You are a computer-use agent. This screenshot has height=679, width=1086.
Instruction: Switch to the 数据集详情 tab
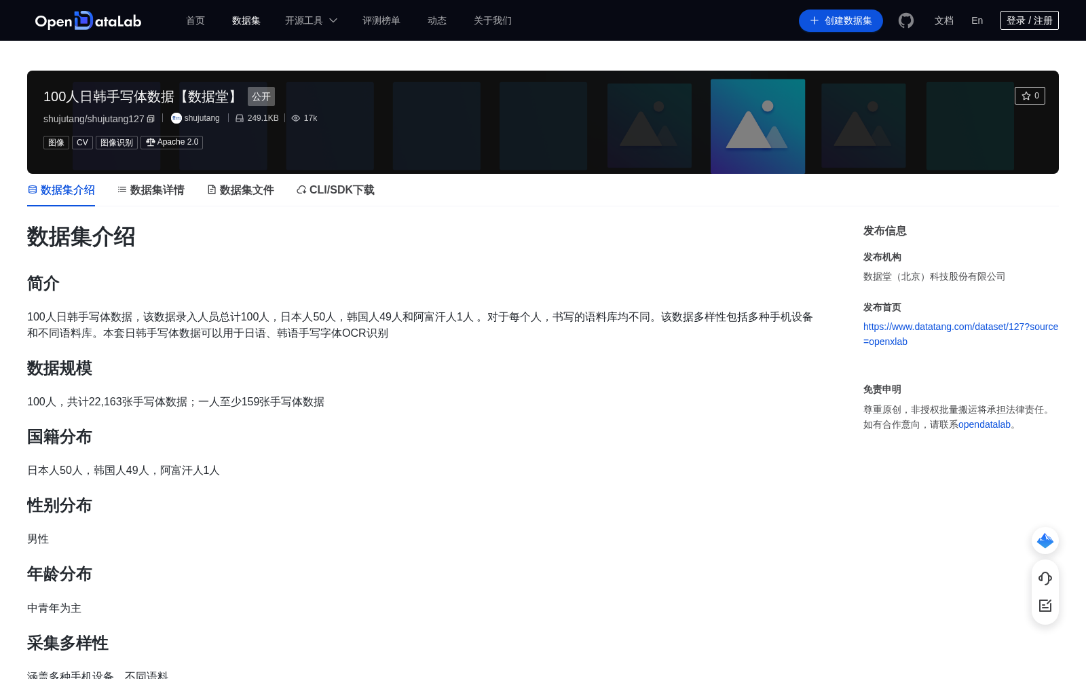point(151,190)
